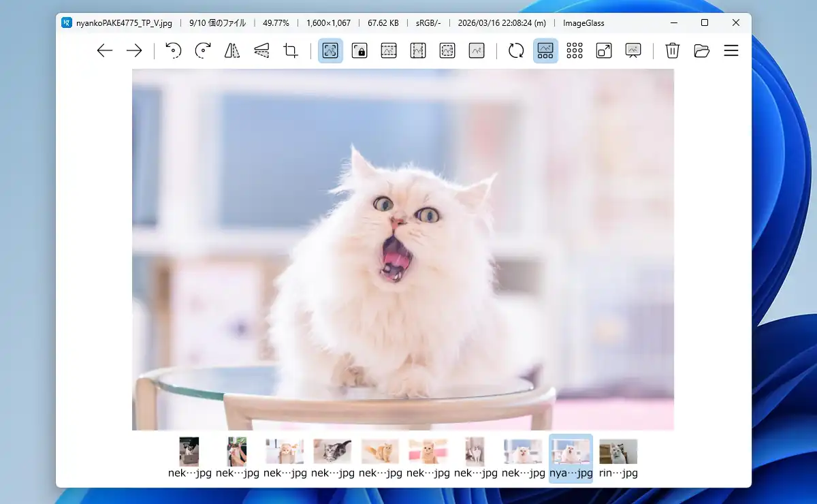Image resolution: width=817 pixels, height=504 pixels.
Task: Open the hamburger main menu
Action: (731, 50)
